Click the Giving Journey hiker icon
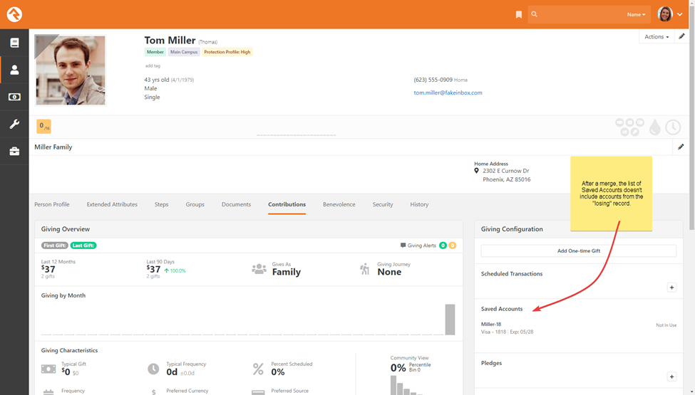695x395 pixels. pos(364,269)
